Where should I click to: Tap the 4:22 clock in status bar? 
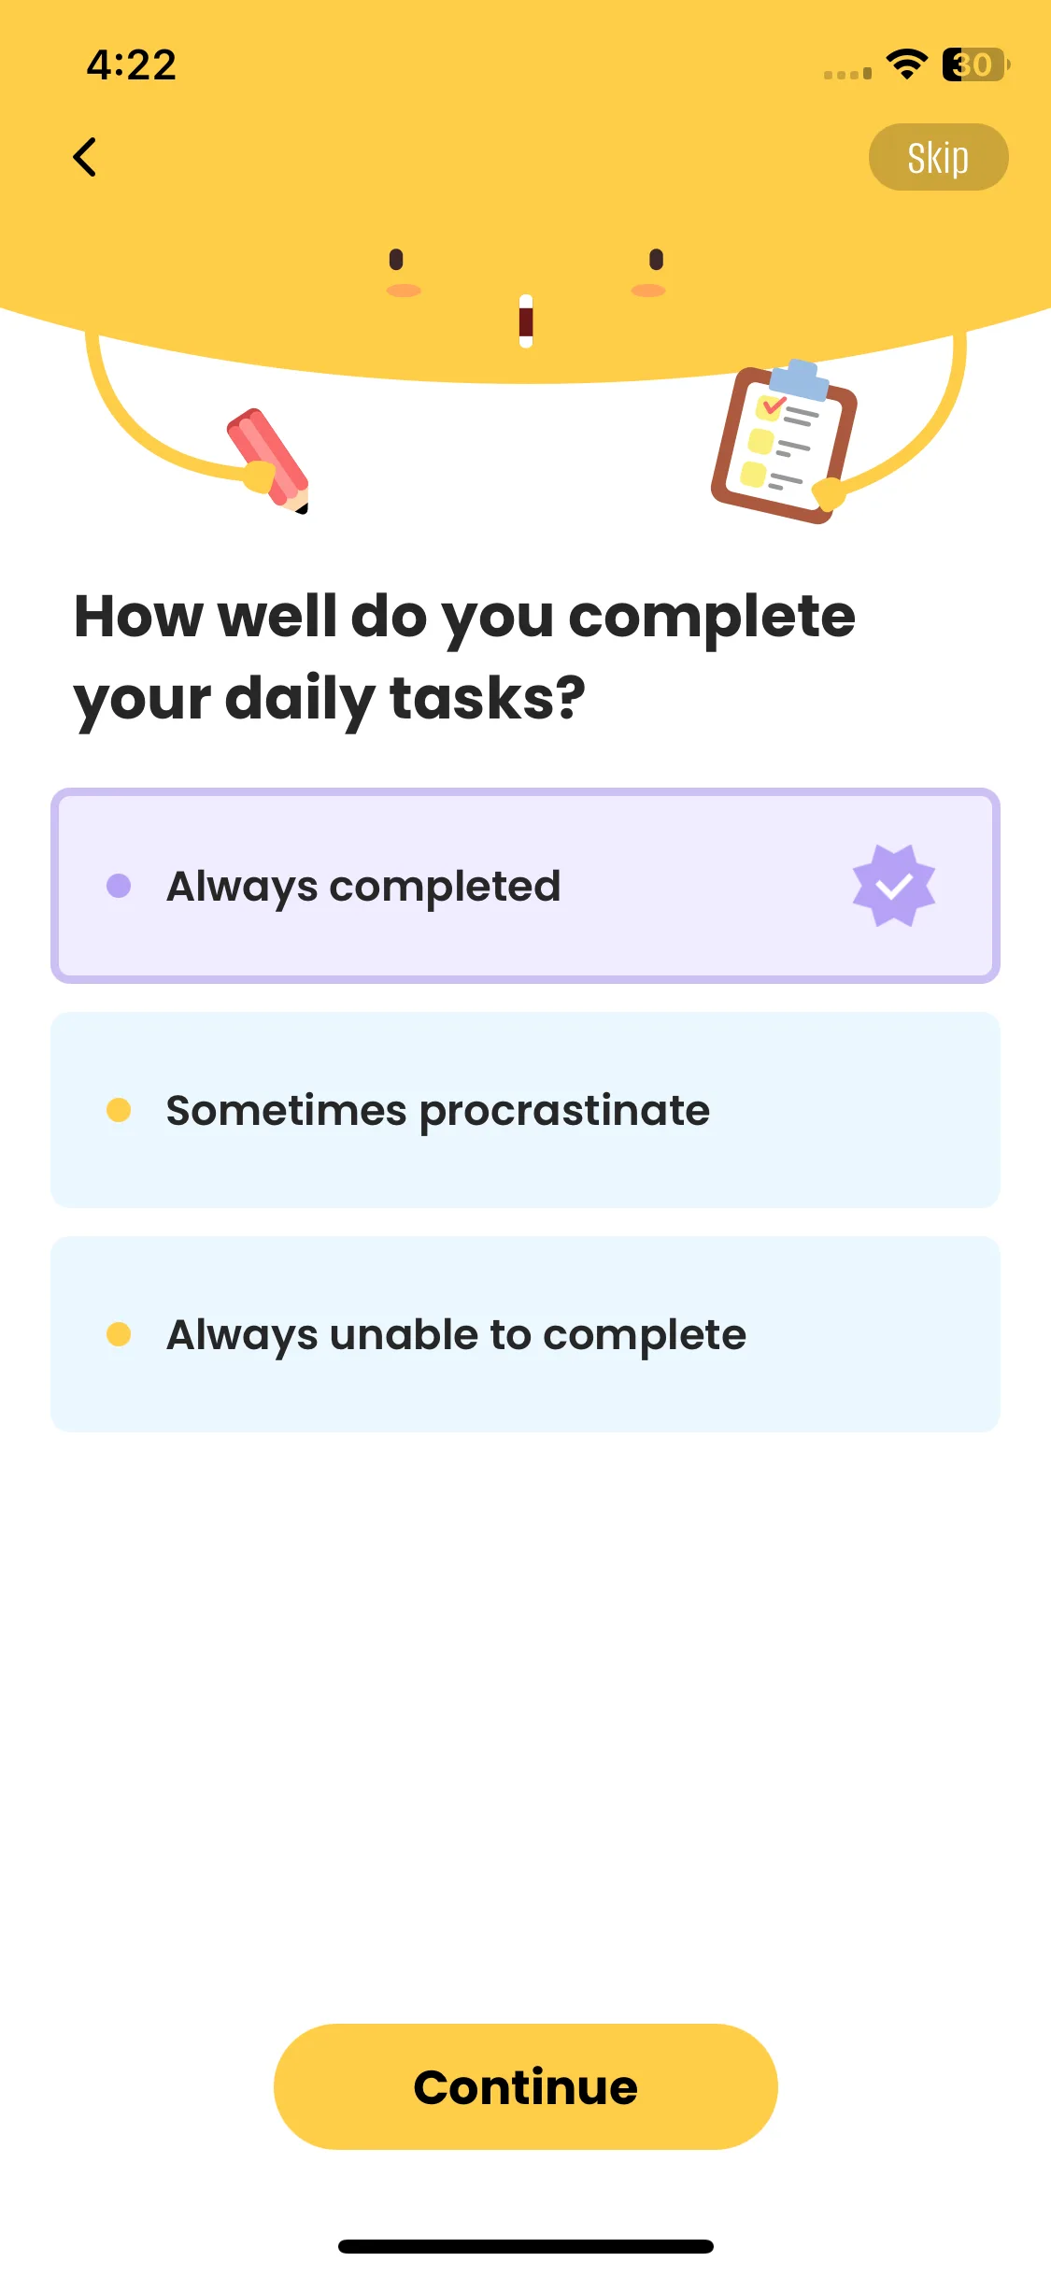coord(132,65)
